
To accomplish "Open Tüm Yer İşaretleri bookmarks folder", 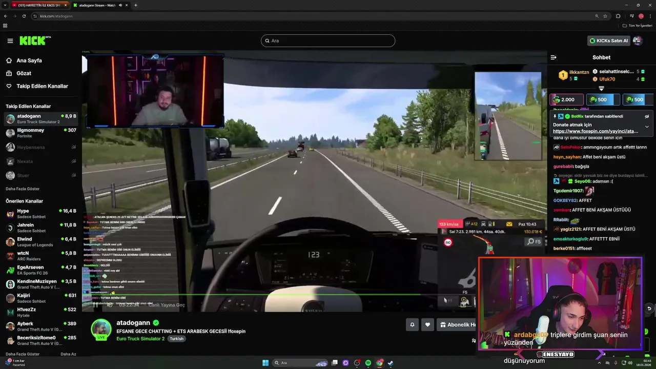I will pos(638,25).
